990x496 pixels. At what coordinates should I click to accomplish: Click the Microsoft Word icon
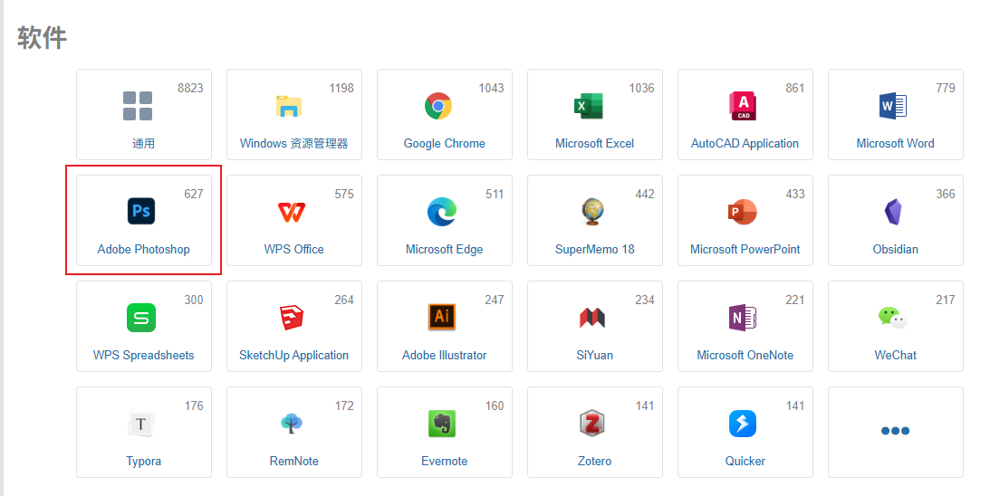[x=893, y=105]
